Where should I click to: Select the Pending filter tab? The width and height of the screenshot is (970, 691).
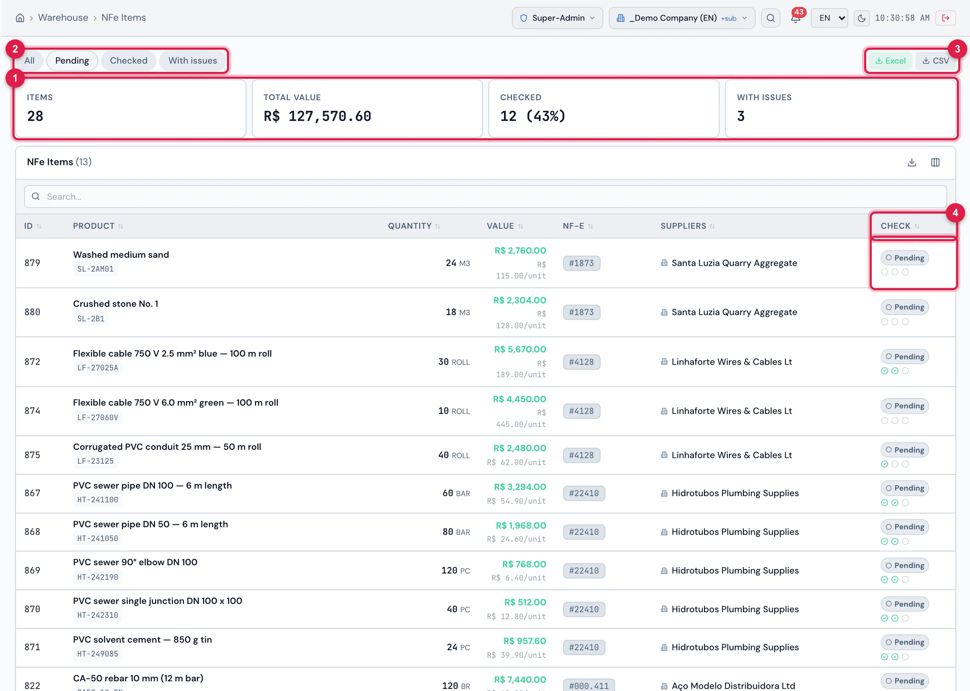tap(72, 60)
